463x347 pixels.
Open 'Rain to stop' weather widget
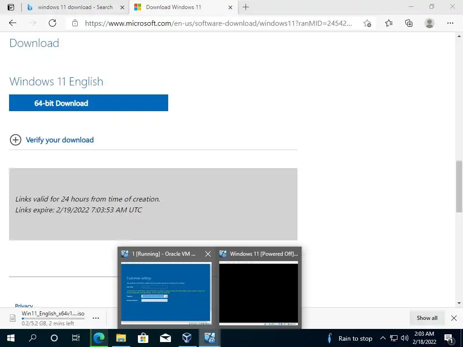pos(350,338)
